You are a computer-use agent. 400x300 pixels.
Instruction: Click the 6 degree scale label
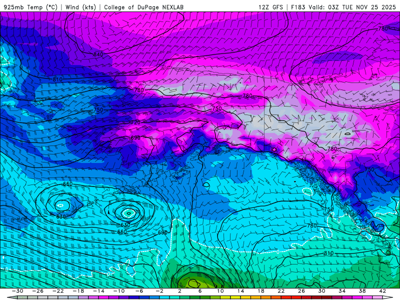[x=200, y=291]
